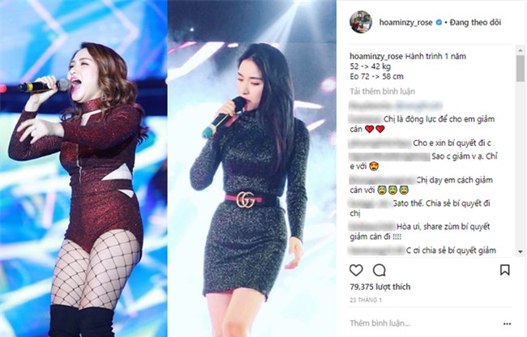The image size is (527, 337).
Task: Open hoaminzy_rose profile picture avatar
Action: [361, 22]
